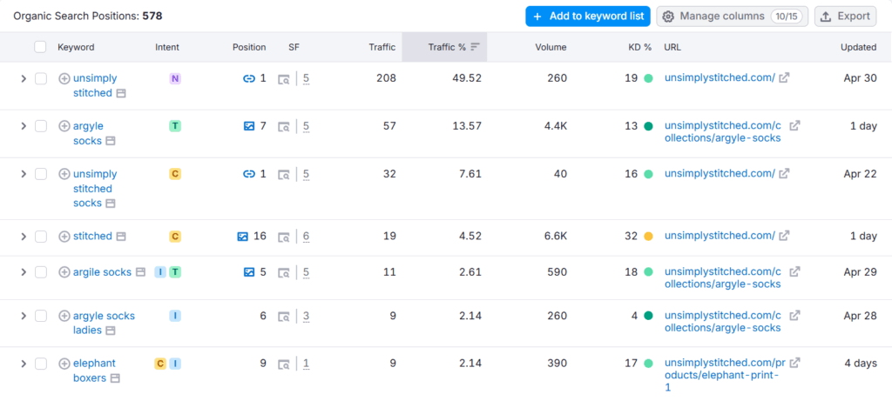892x401 pixels.
Task: Open external link icon for first unsimplystitched.com/ URL
Action: [784, 78]
